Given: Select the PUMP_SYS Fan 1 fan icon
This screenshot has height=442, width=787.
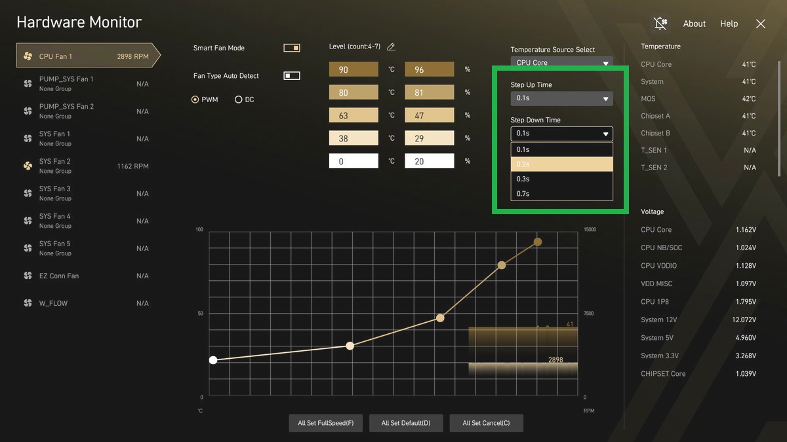Looking at the screenshot, I should tap(28, 84).
